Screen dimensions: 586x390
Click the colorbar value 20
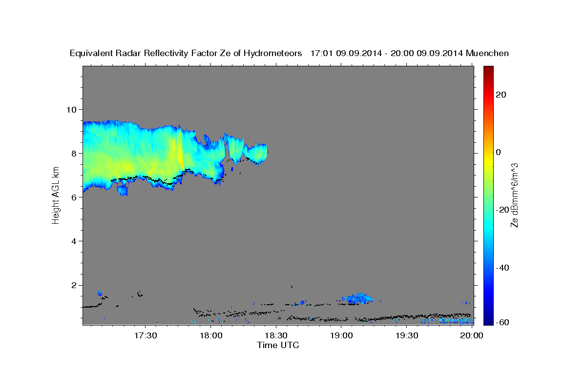click(501, 95)
